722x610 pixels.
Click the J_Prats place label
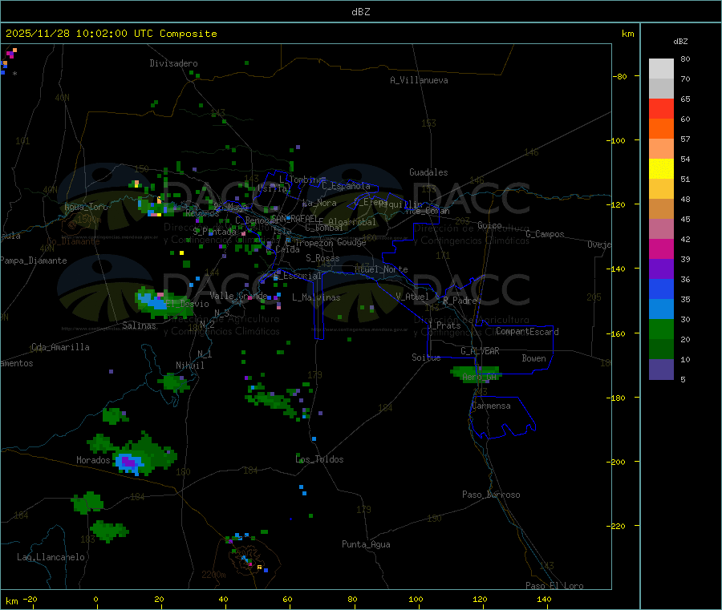pos(444,325)
